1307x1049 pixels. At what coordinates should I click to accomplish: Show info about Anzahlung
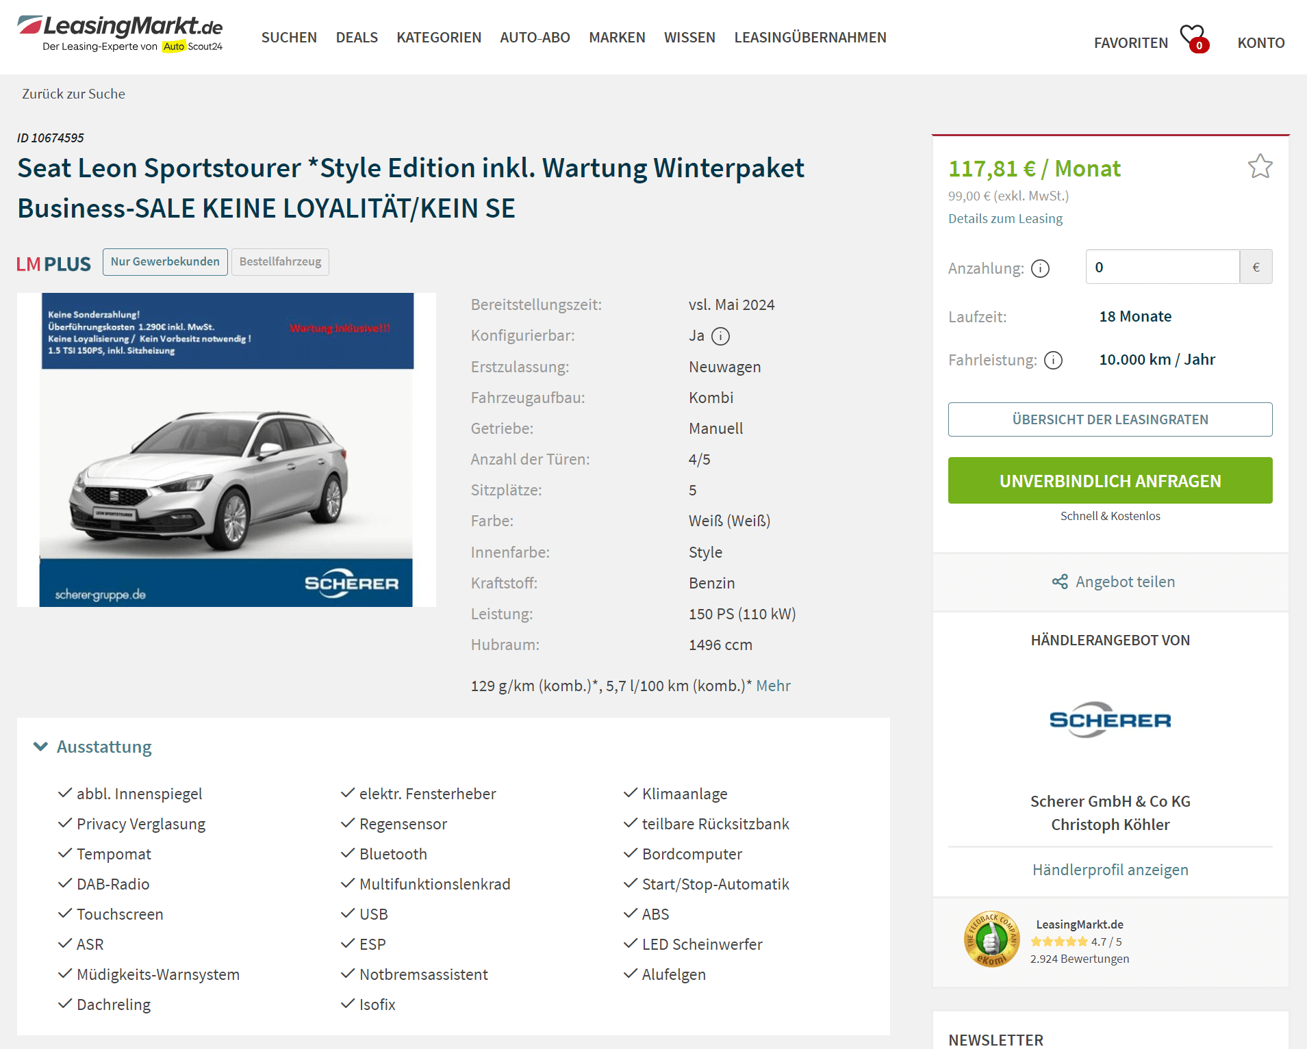(x=1040, y=268)
